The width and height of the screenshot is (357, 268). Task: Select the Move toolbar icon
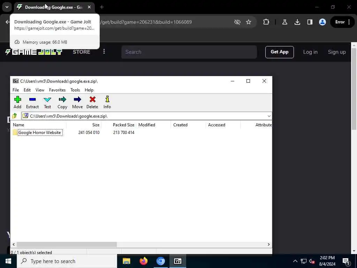tap(77, 102)
